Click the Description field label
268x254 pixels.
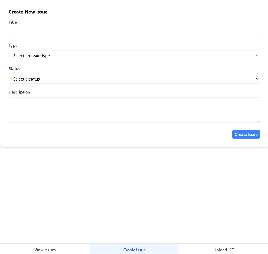[19, 92]
